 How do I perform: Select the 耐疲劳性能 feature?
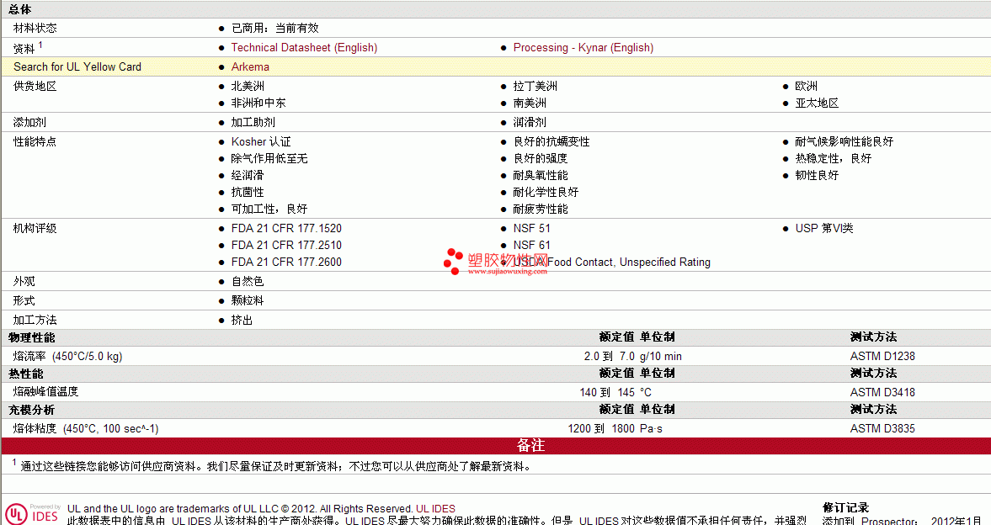click(541, 209)
